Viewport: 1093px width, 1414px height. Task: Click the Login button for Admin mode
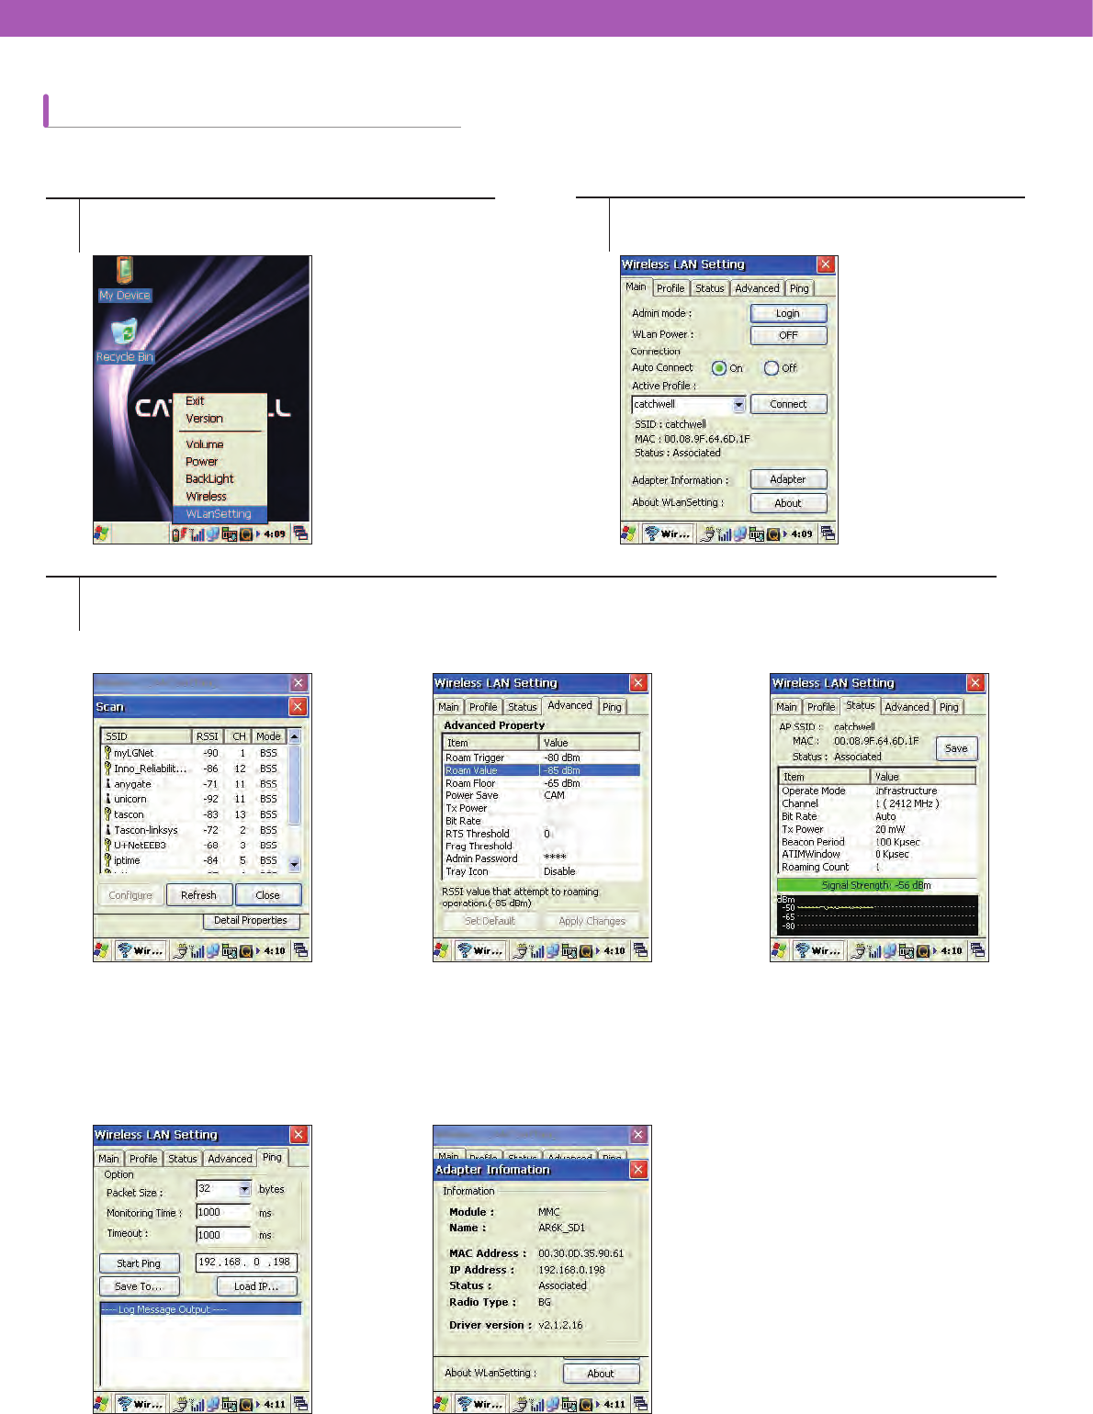[788, 313]
